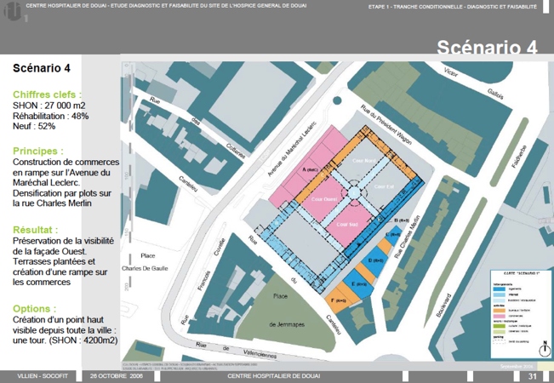The width and height of the screenshot is (554, 383).
Task: Click the Cour Nord courtyard on the map
Action: tap(363, 161)
